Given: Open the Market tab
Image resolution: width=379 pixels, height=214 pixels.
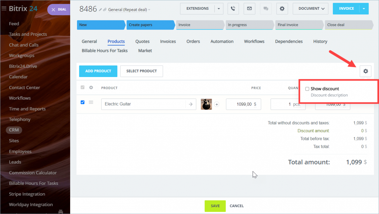Looking at the screenshot, I should pyautogui.click(x=145, y=50).
